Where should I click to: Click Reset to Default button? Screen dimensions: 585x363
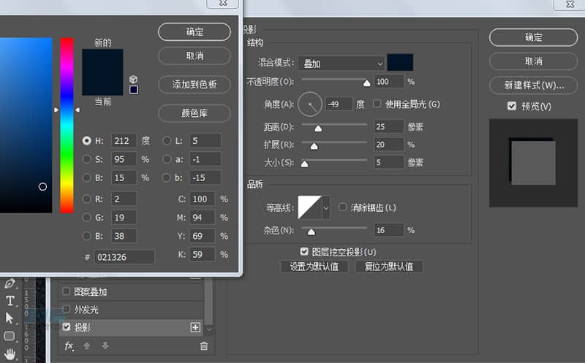point(389,267)
